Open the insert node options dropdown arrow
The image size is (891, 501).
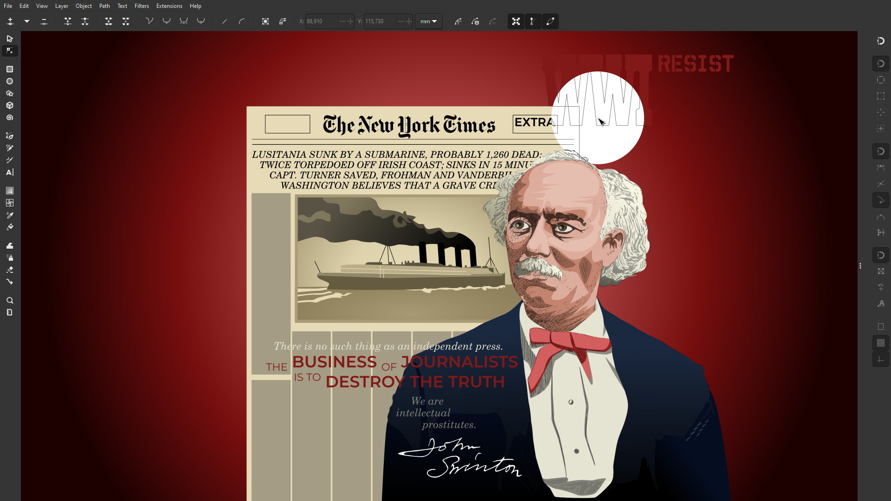(27, 21)
